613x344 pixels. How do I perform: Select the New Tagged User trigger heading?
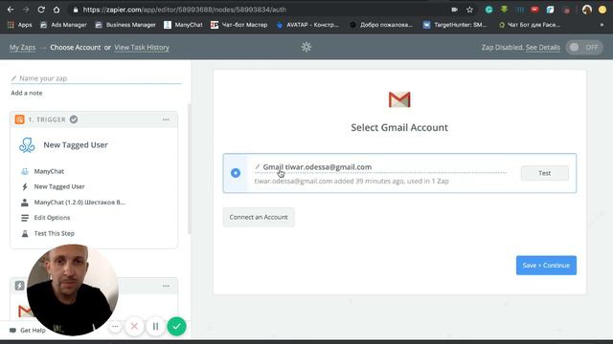76,144
